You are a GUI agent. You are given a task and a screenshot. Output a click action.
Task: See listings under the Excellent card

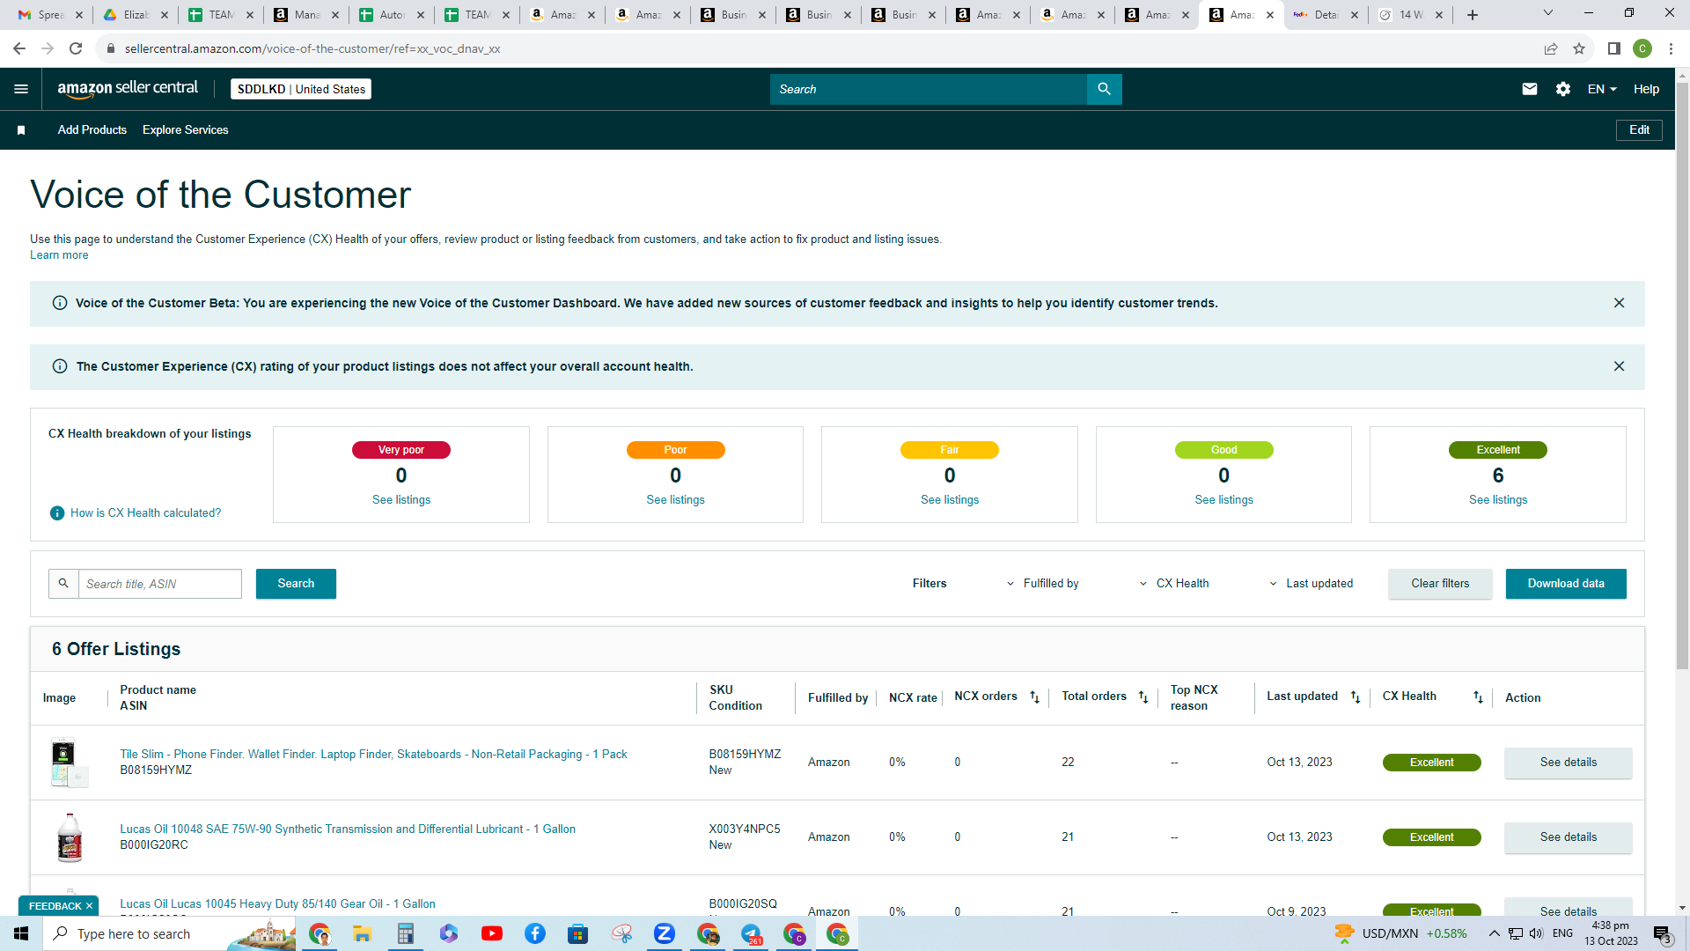(x=1498, y=500)
